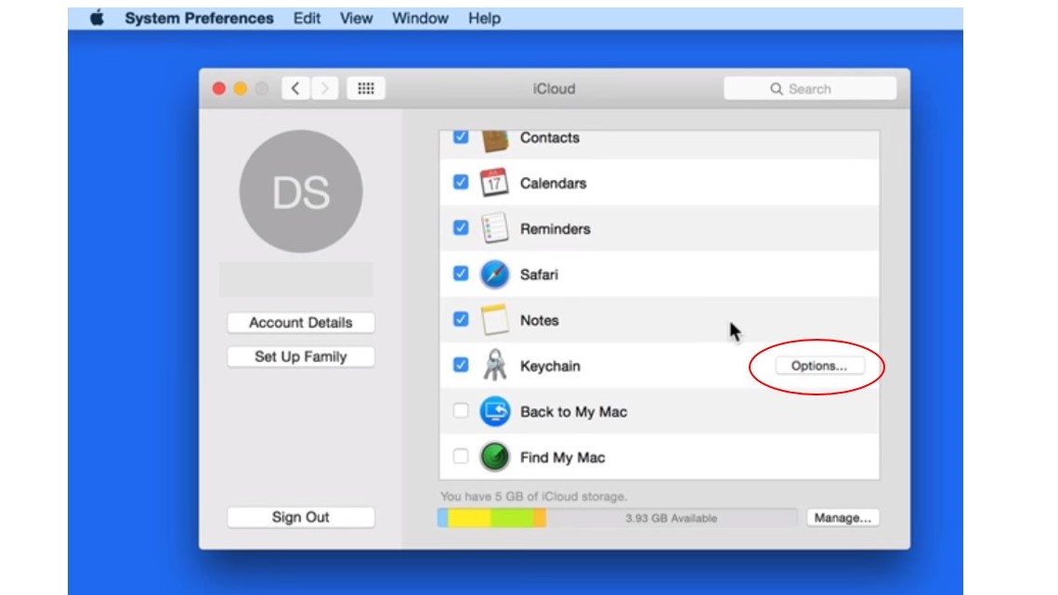This screenshot has width=1058, height=595.
Task: Open the View menu
Action: (x=356, y=19)
